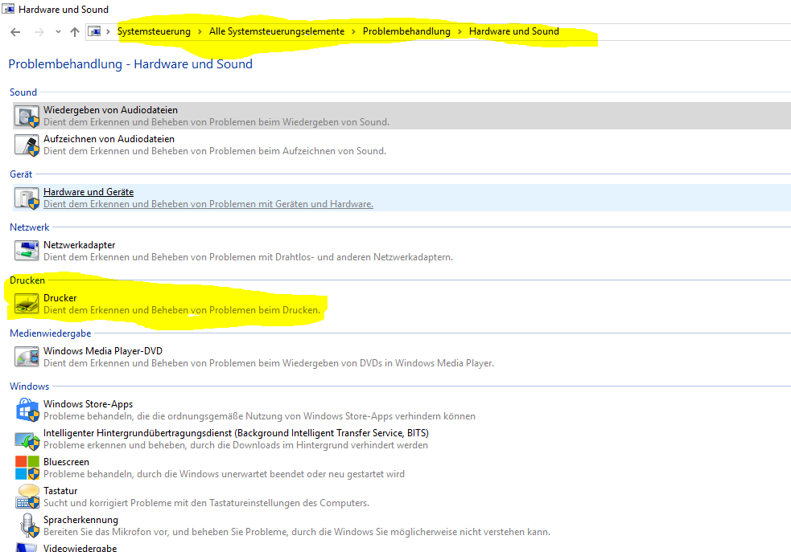This screenshot has width=791, height=552.
Task: Click the Bluescreen Windows logo icon
Action: [27, 468]
